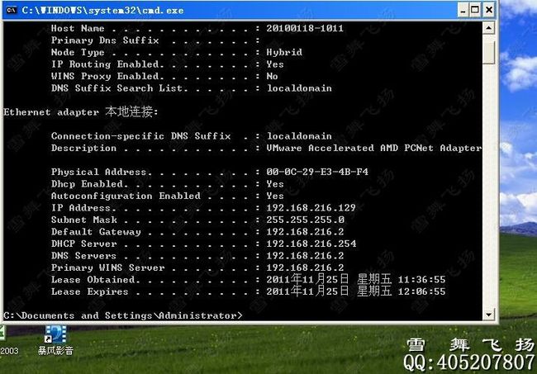Click the Primary WINS Server 192.168.216.2 value
This screenshot has width=537, height=374.
(305, 267)
